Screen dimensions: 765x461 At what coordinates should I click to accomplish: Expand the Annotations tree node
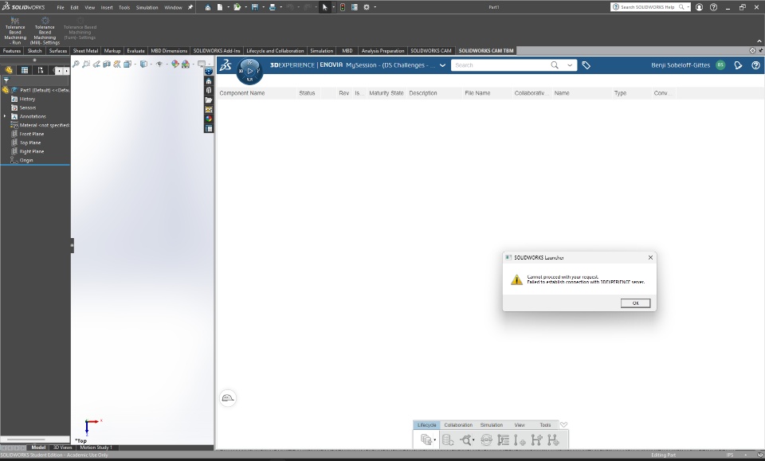[x=5, y=116]
